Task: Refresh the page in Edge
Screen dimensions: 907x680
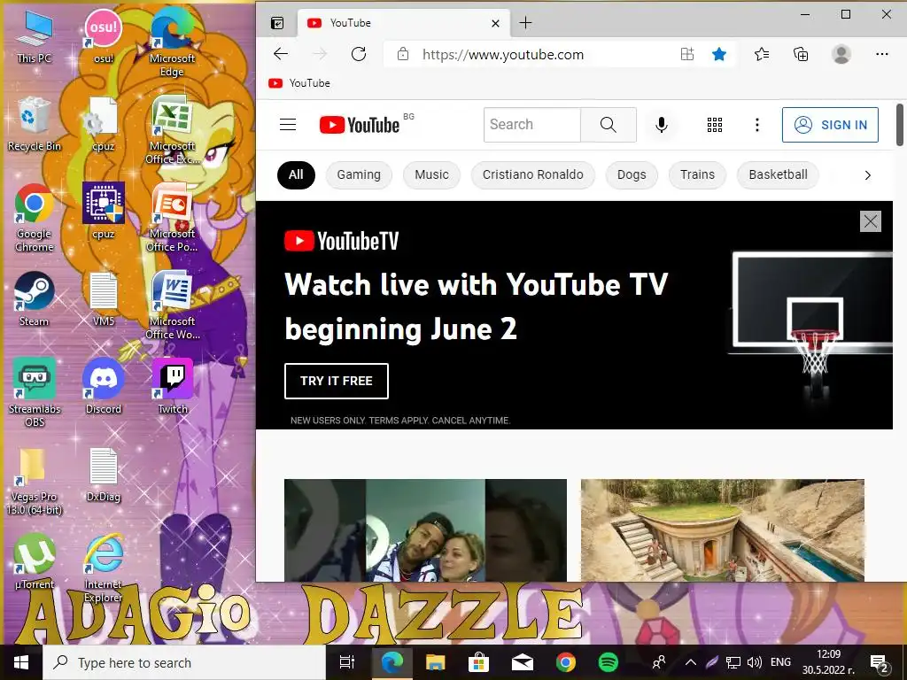Action: pyautogui.click(x=359, y=54)
